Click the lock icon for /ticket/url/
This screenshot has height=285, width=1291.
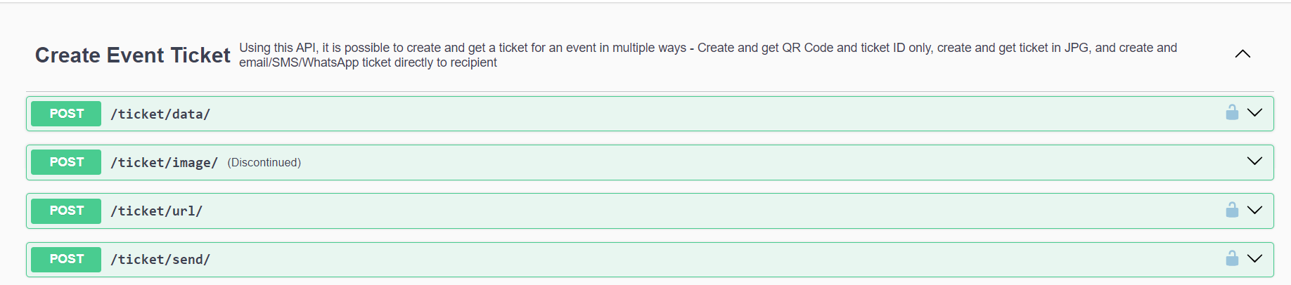tap(1232, 210)
